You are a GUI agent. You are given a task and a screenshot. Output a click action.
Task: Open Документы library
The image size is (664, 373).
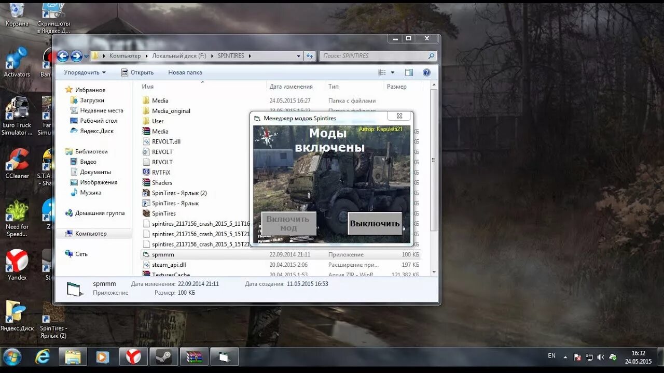tap(91, 172)
